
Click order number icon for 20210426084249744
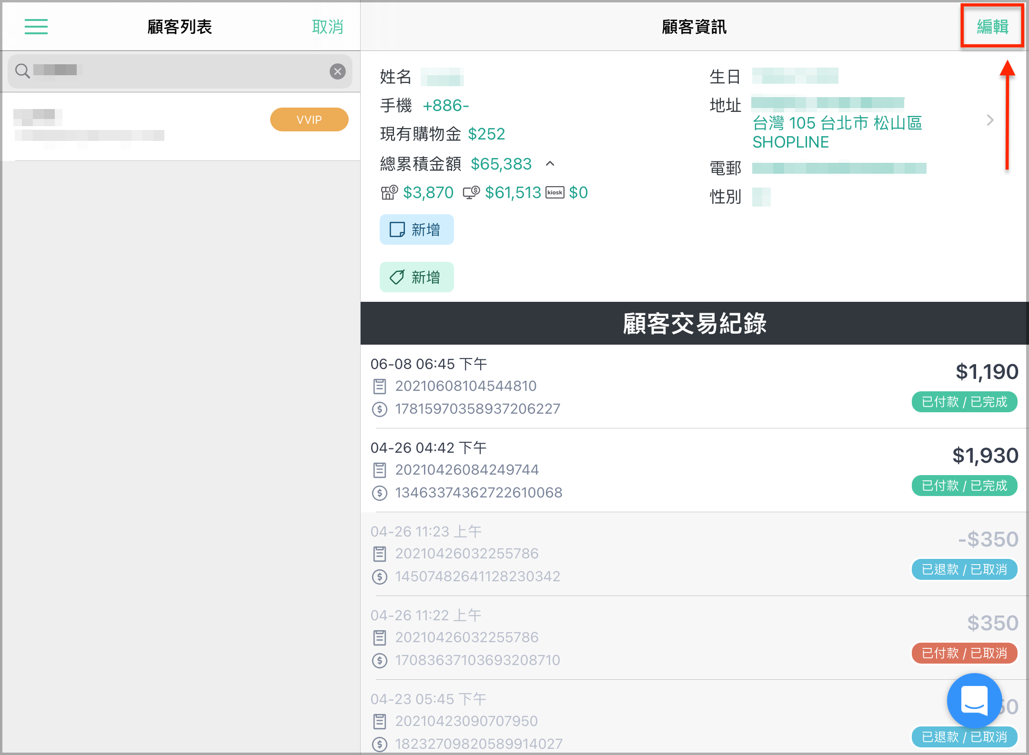[380, 470]
